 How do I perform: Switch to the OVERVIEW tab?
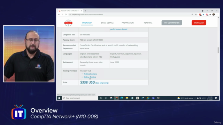point(87,23)
